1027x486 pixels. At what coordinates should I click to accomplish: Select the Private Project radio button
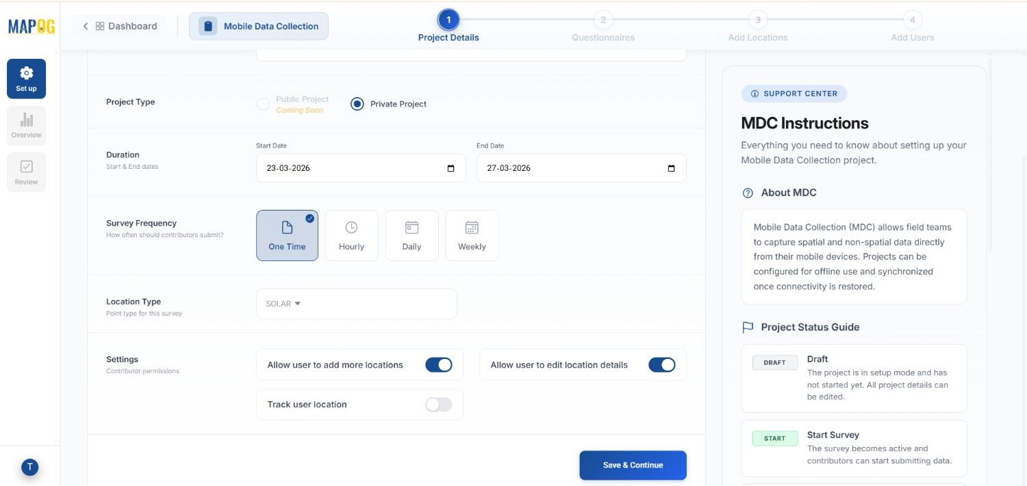point(357,104)
